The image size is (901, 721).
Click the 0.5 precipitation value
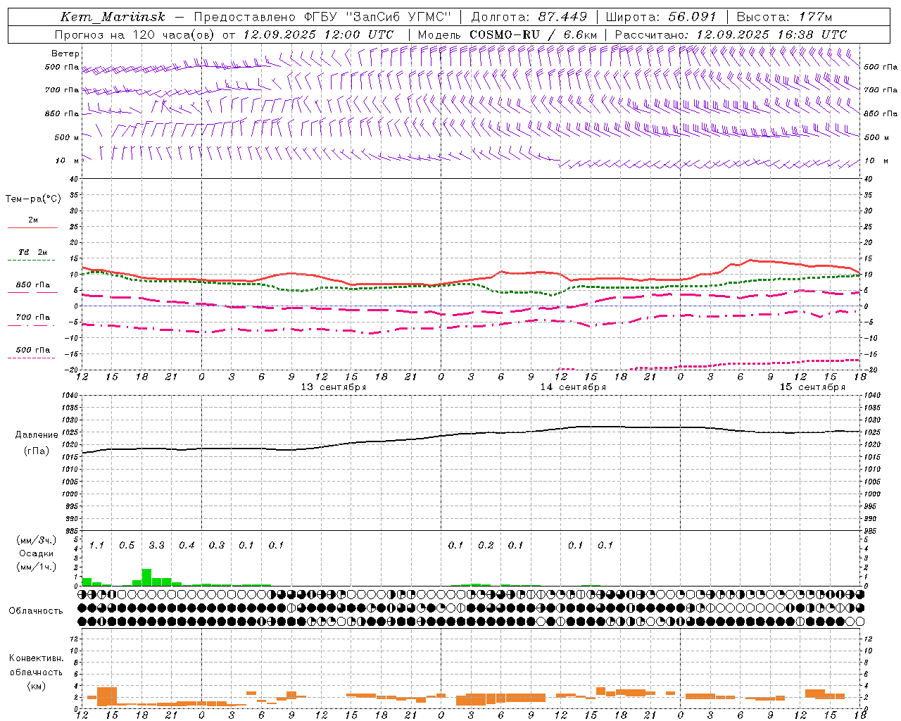tap(127, 546)
